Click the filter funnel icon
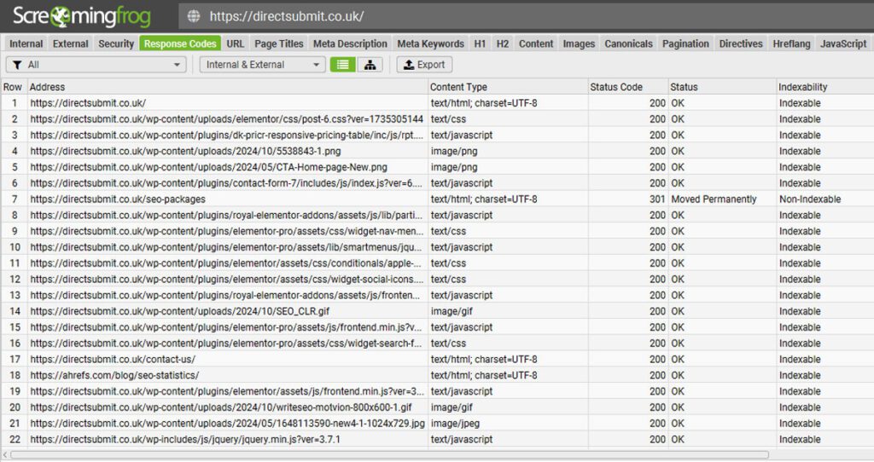The image size is (874, 462). (x=17, y=65)
